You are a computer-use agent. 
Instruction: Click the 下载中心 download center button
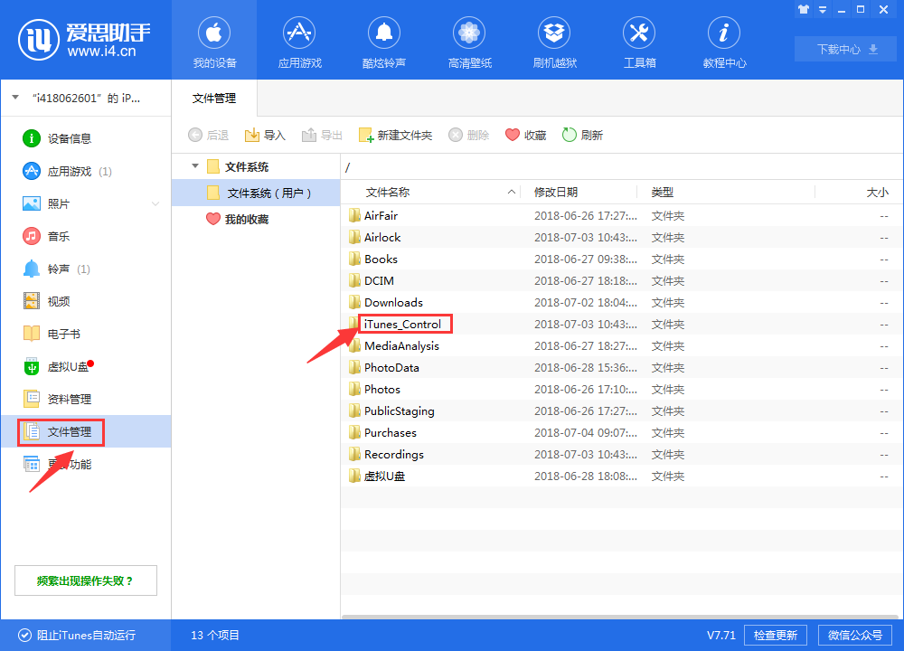(847, 49)
